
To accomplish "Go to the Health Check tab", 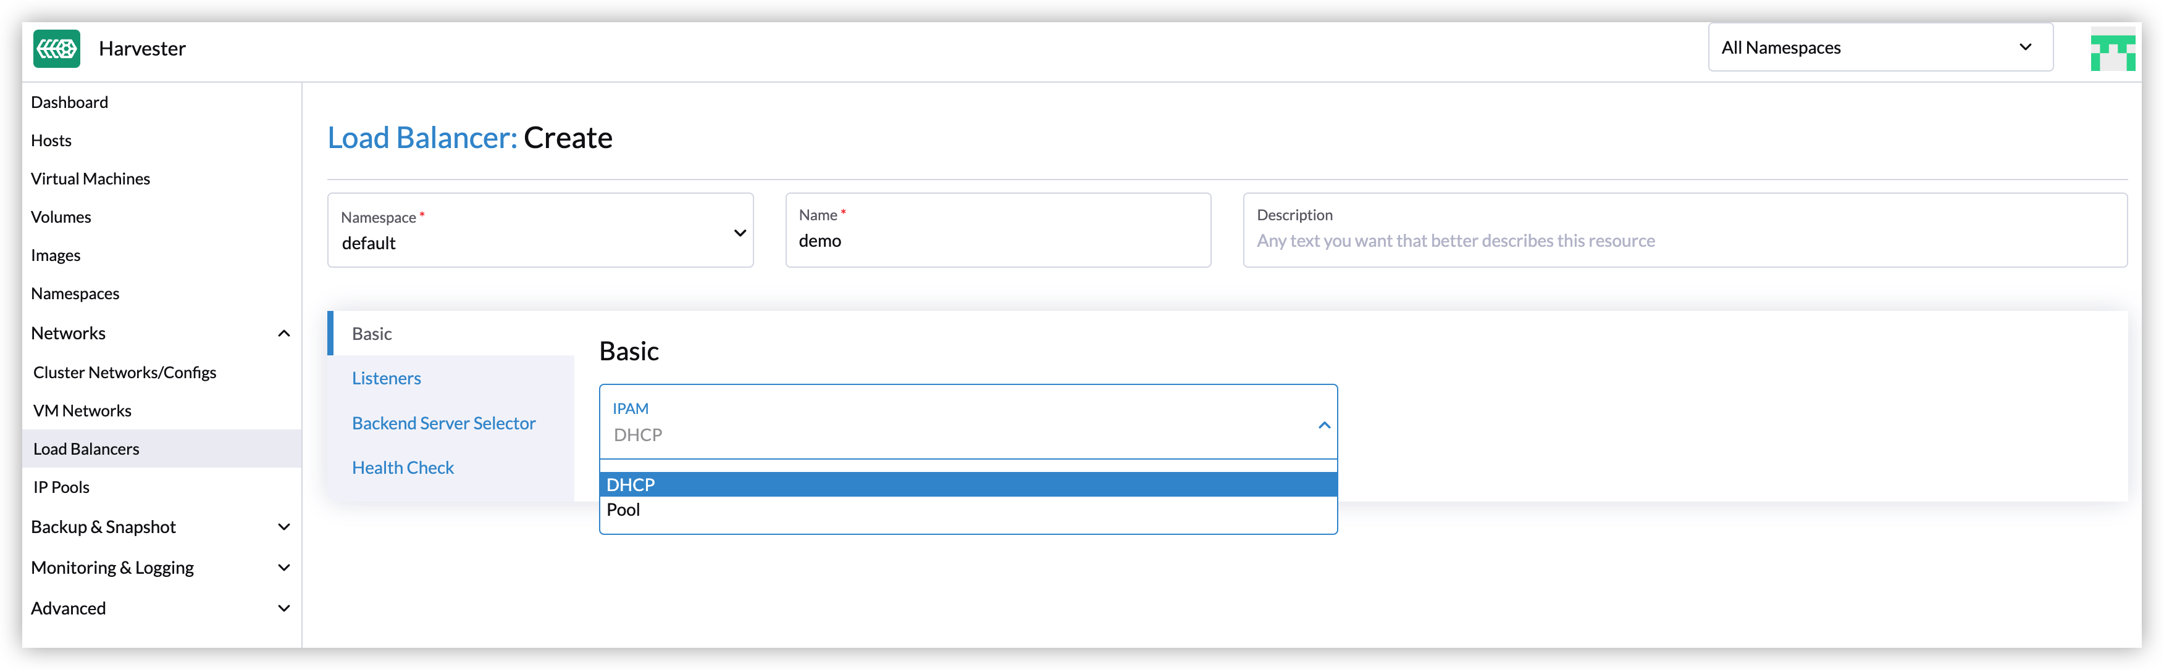I will pos(403,468).
